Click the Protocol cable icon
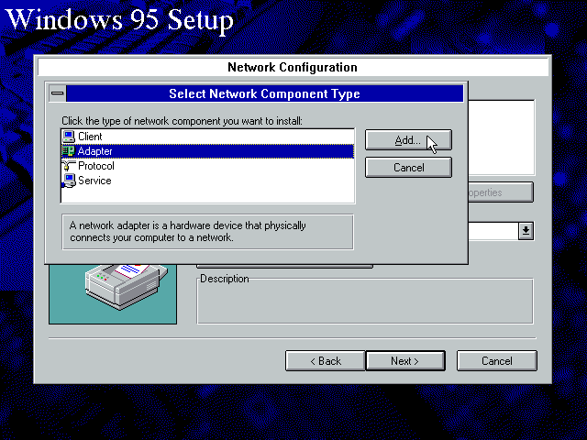This screenshot has width=587, height=440. (69, 166)
